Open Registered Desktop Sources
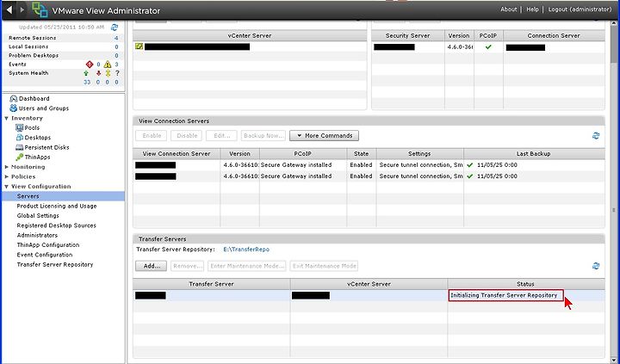Image resolution: width=620 pixels, height=364 pixels. click(x=57, y=225)
